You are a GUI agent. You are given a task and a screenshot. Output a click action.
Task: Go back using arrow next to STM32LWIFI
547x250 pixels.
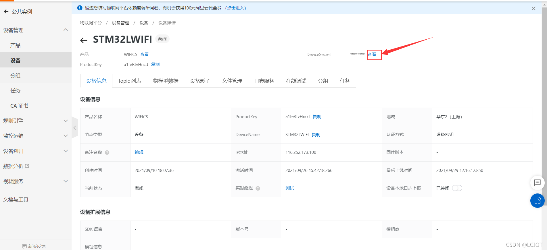[x=84, y=40]
